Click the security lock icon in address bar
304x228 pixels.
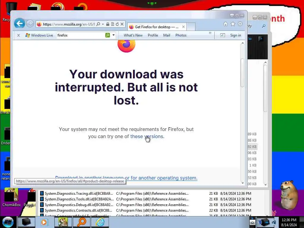[107, 24]
